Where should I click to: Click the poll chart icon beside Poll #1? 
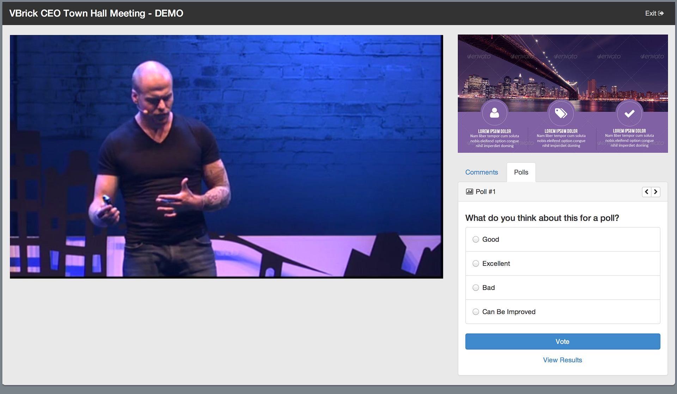click(469, 192)
